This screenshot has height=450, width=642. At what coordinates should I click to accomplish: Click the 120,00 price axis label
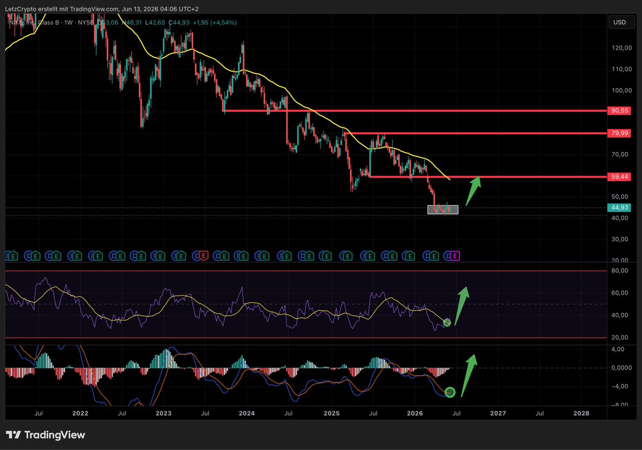(x=622, y=48)
